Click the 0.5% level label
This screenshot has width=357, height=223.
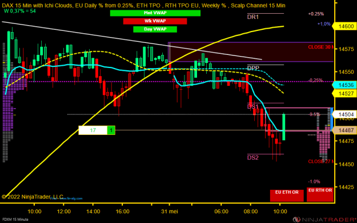[315, 114]
